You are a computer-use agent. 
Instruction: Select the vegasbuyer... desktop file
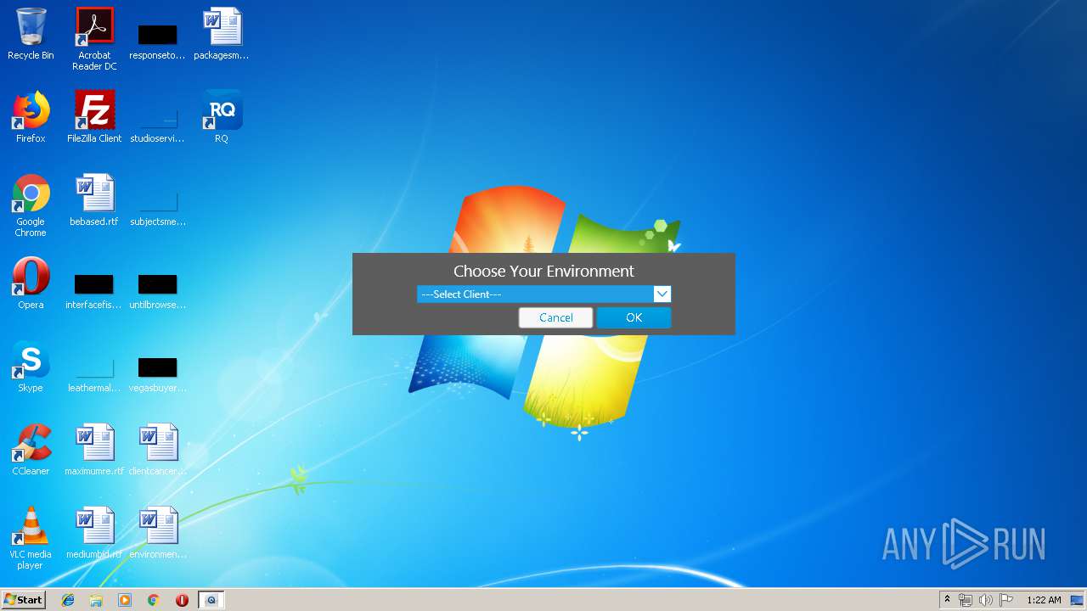[x=157, y=373]
